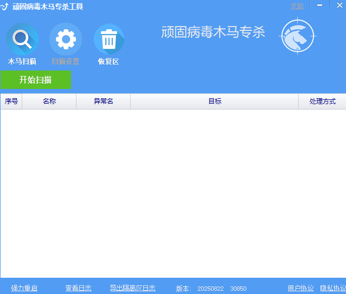The width and height of the screenshot is (346, 294).
Task: Click 导出隔离区日志 link
Action: 133,288
